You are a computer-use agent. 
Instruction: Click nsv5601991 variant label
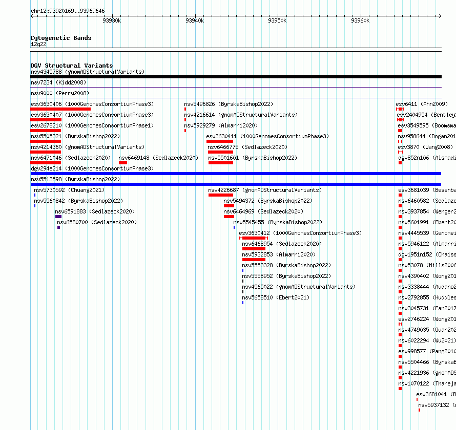(x=427, y=222)
